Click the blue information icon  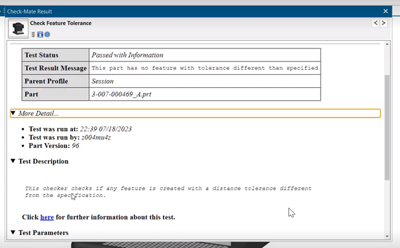click(40, 34)
